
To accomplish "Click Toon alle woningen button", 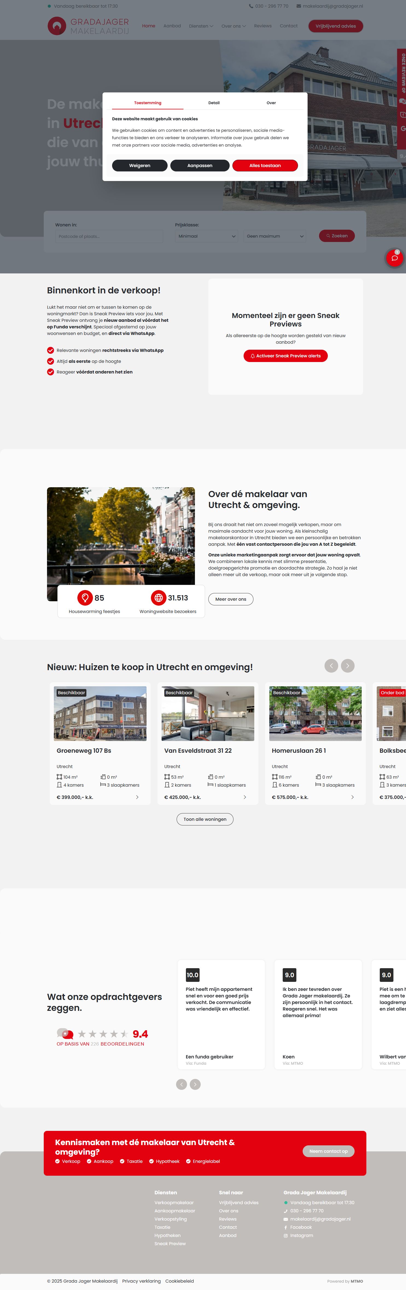I will coord(205,819).
